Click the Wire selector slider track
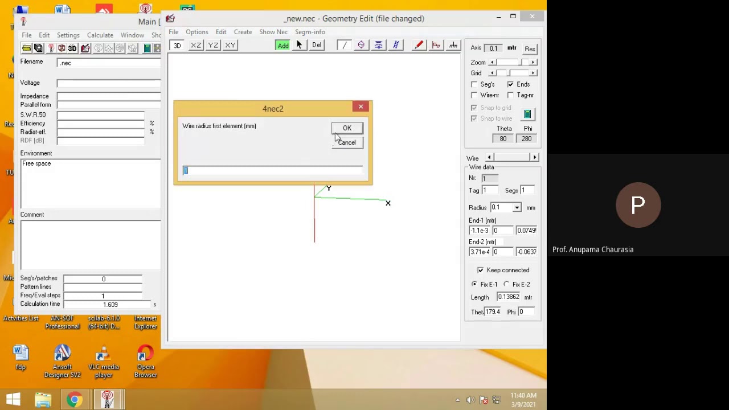The height and width of the screenshot is (410, 729). 511,157
